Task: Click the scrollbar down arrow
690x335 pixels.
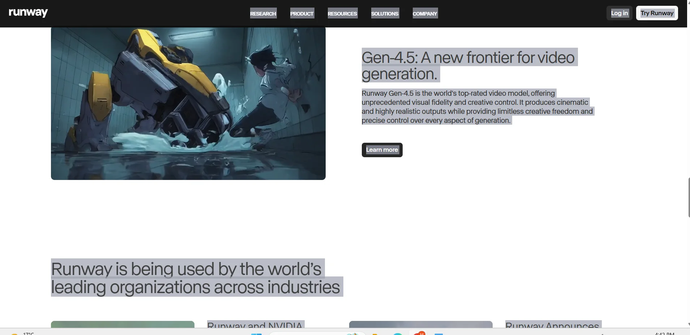Action: tap(688, 325)
